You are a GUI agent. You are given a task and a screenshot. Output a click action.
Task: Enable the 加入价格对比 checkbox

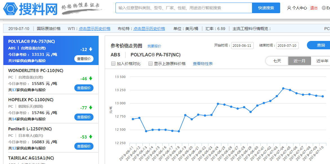click(113, 64)
